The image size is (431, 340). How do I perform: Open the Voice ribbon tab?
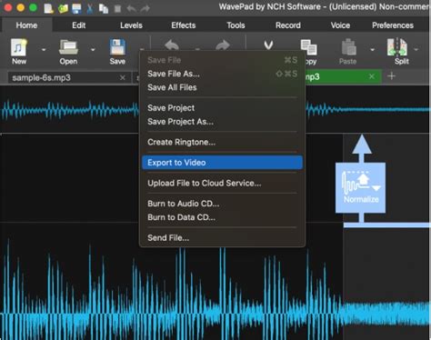pos(340,25)
